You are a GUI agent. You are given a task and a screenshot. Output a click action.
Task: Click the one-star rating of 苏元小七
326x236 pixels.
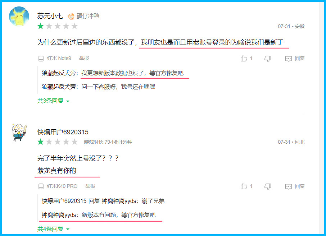pos(41,26)
